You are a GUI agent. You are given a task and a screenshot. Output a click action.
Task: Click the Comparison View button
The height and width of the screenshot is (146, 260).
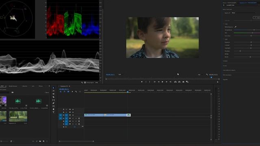point(187,82)
